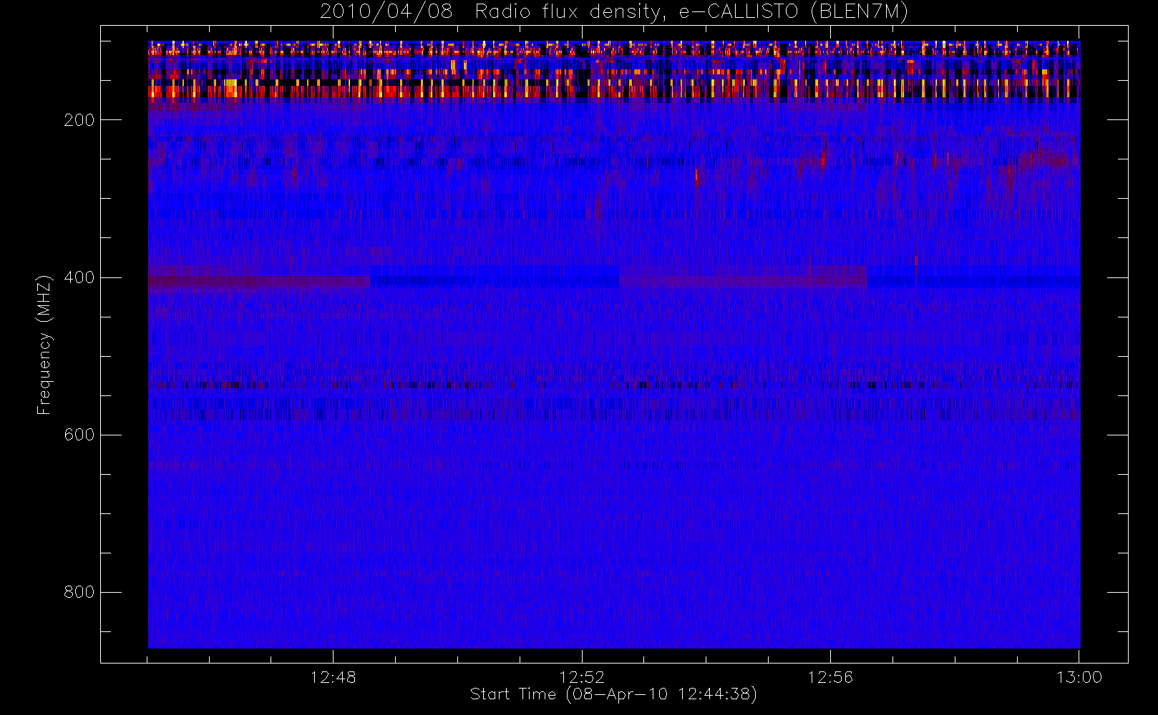Viewport: 1158px width, 715px height.
Task: Click the 'Start Time (08-Apr-10 12:44:38)' axis label
Action: 613,694
